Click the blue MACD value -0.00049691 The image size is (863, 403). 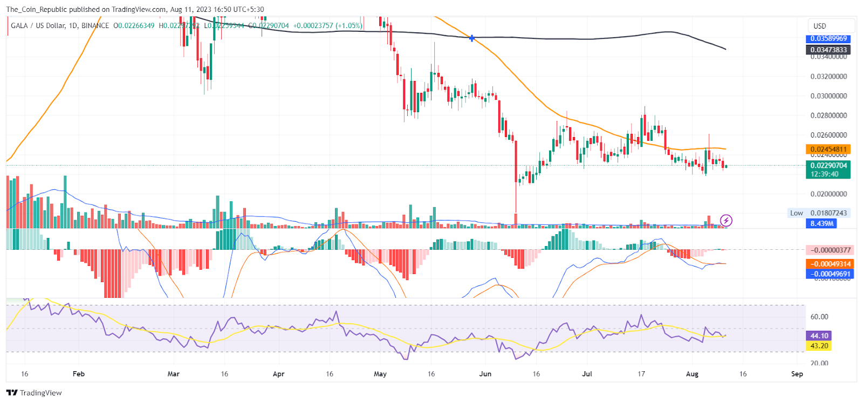coord(830,274)
